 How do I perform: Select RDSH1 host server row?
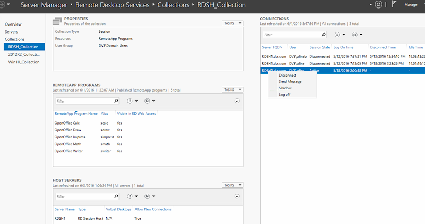[x=148, y=218]
